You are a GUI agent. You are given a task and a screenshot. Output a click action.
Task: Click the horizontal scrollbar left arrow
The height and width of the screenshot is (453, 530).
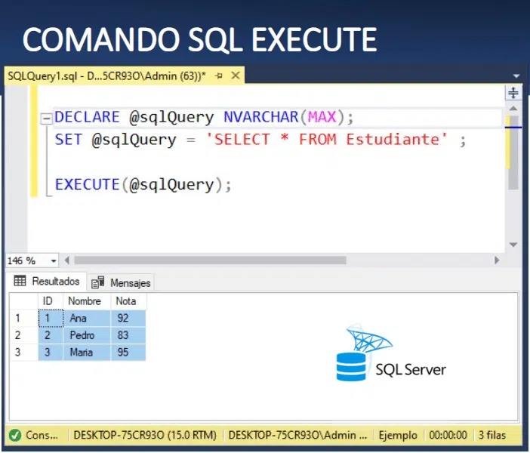point(66,260)
